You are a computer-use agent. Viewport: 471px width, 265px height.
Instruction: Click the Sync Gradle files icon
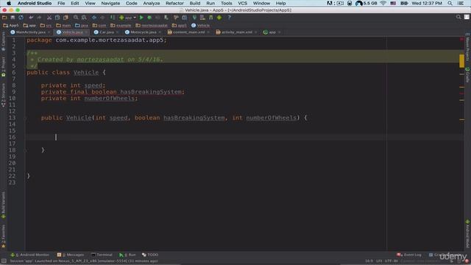194,18
